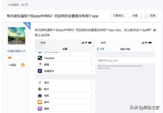Expand the 图书 row chevron
163x113 pixels.
coord(91,102)
